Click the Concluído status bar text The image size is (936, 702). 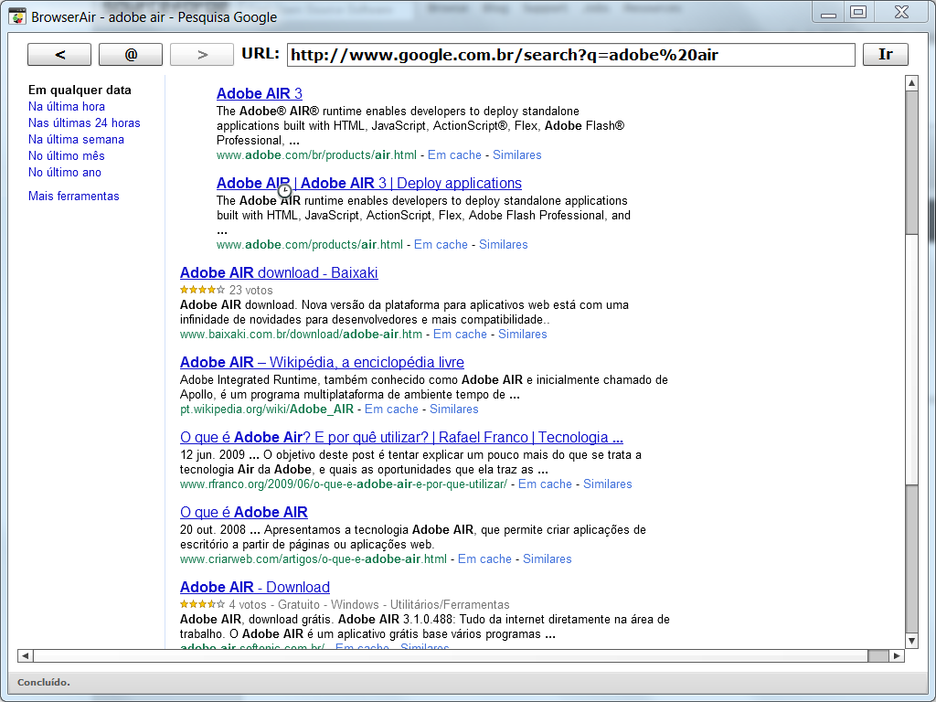[44, 682]
